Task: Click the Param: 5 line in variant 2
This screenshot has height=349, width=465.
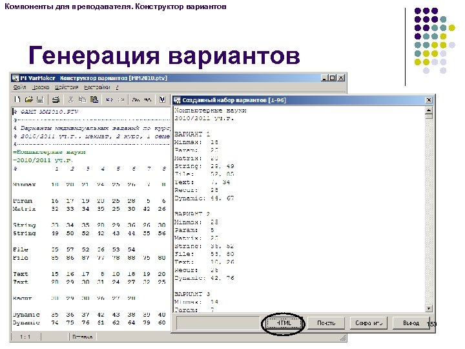Action: 194,230
